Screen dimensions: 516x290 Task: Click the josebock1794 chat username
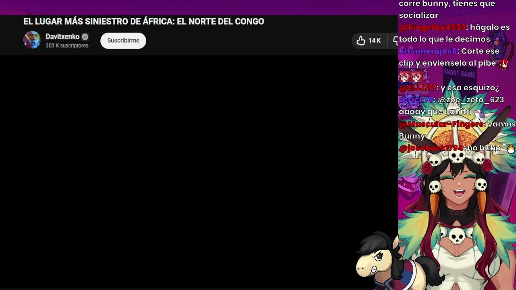(431, 148)
